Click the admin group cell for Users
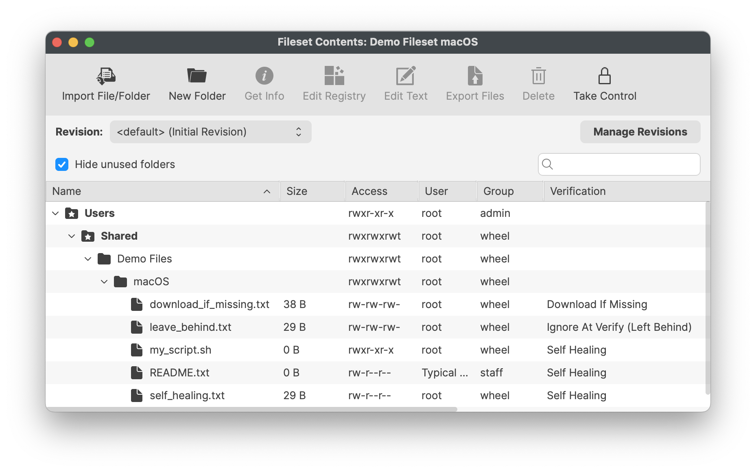Viewport: 756px width, 472px height. click(495, 213)
